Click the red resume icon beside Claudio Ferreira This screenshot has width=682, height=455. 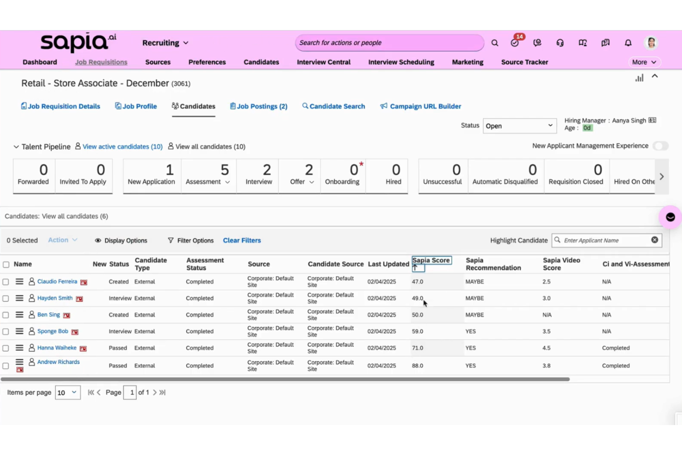coord(84,282)
